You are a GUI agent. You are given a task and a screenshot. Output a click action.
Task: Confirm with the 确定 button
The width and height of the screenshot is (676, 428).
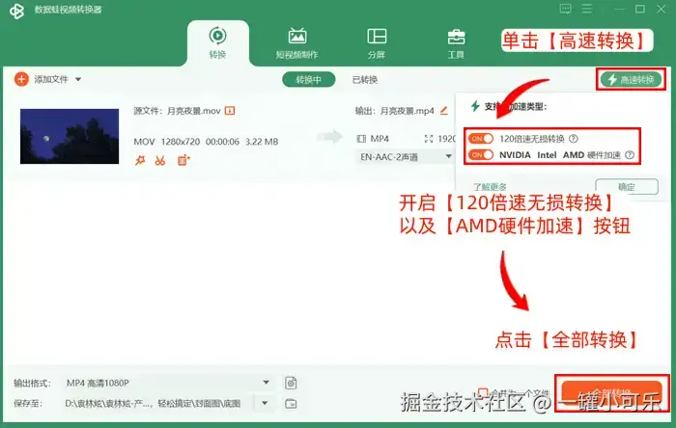click(x=627, y=187)
